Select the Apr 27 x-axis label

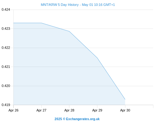pyautogui.click(x=41, y=110)
